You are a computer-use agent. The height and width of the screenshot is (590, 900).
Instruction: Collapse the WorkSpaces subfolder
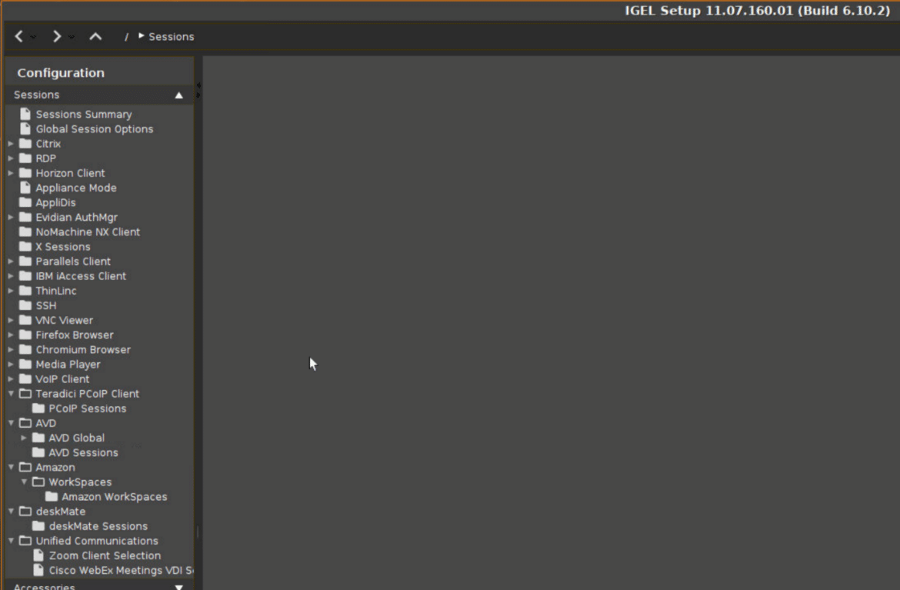click(x=24, y=482)
